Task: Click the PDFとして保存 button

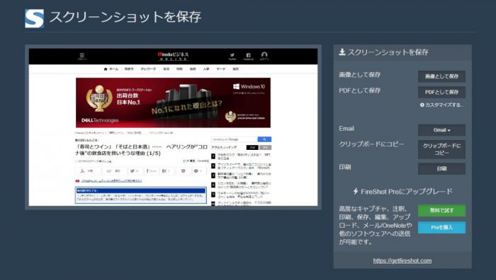Action: 441,92
